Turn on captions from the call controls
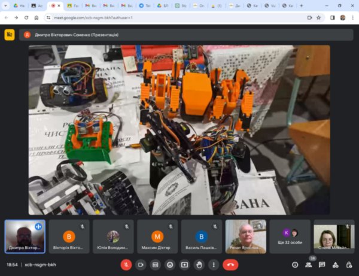This screenshot has height=276, width=359. pyautogui.click(x=156, y=264)
